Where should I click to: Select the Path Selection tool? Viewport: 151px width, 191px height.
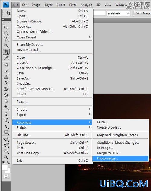(x=6, y=126)
